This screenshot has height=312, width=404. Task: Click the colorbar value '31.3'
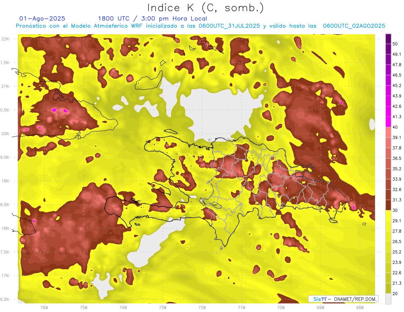pyautogui.click(x=397, y=200)
